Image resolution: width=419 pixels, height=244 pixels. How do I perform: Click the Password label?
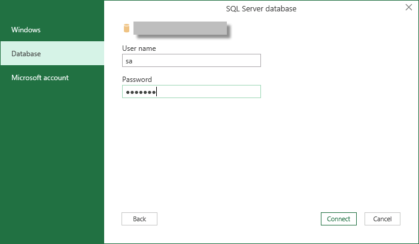pos(137,80)
